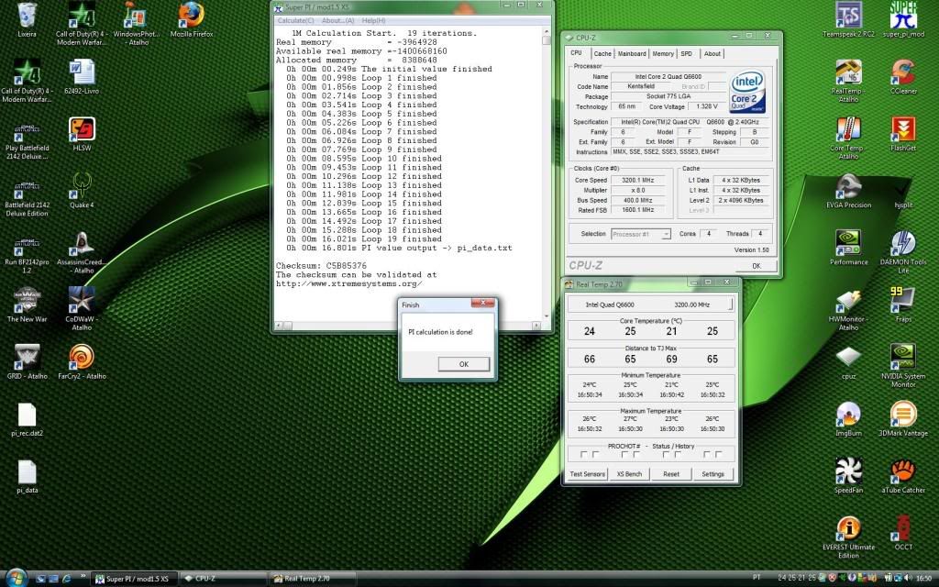Viewport: 939px width, 587px height.
Task: Select Super PI / mod1.5 XS taskbar button
Action: click(x=136, y=579)
